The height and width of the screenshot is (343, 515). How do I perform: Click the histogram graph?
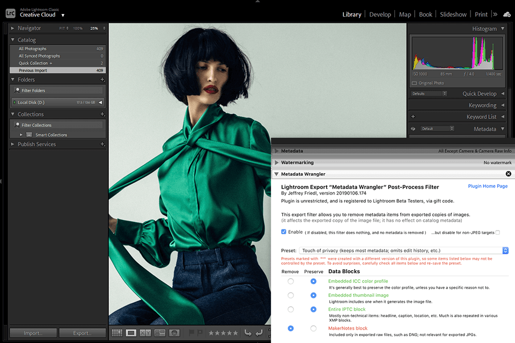(x=457, y=53)
